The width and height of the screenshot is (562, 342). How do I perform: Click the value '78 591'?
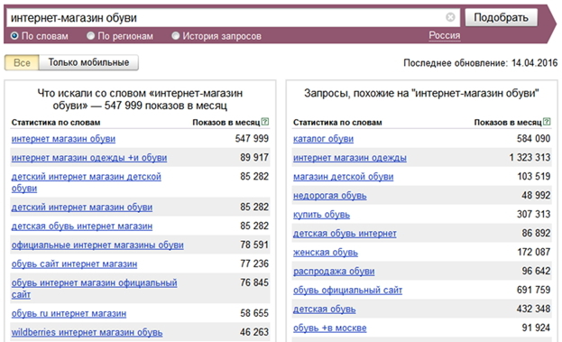coord(254,245)
